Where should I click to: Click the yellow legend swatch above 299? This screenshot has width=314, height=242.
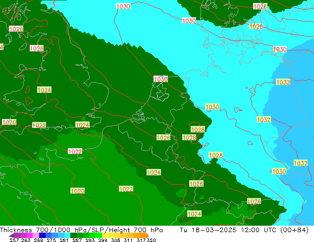105,235
